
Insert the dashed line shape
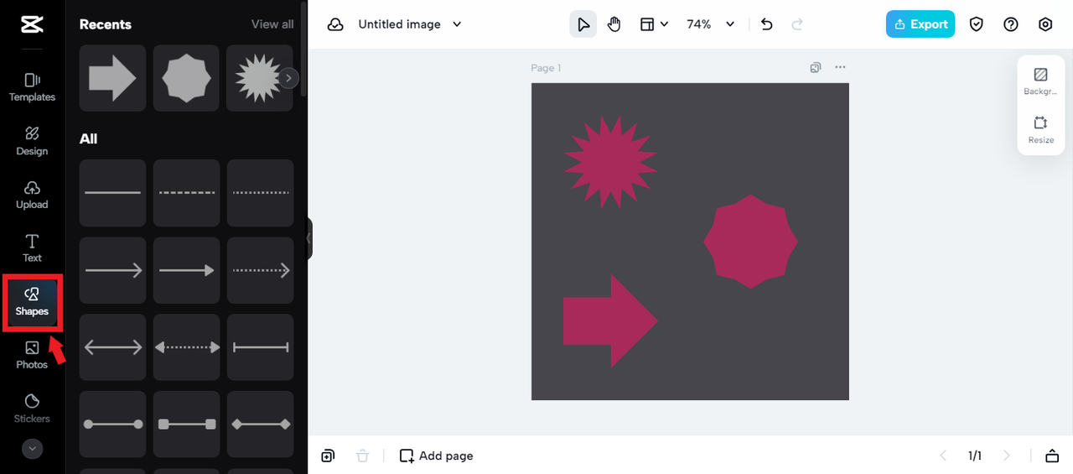point(186,193)
